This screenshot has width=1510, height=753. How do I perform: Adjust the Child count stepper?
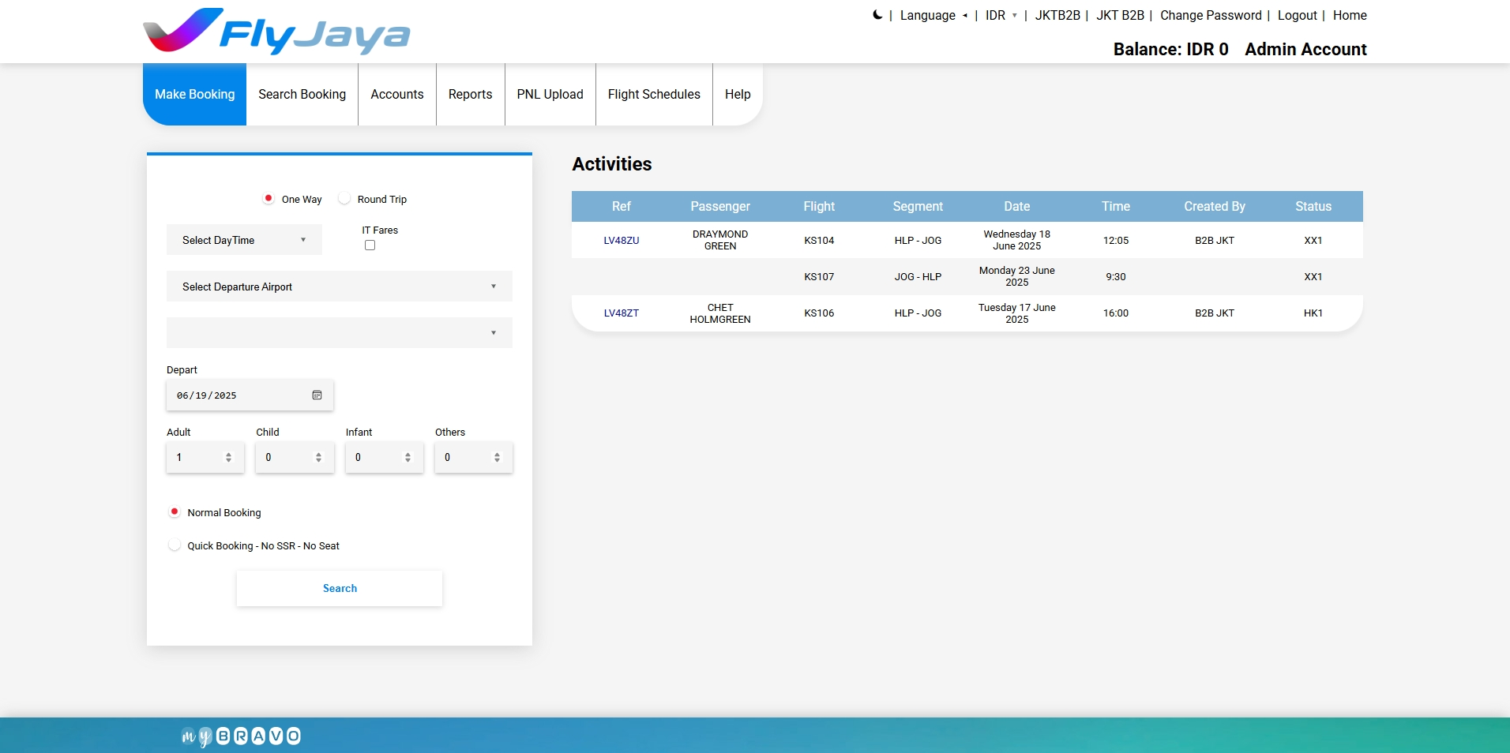point(318,458)
